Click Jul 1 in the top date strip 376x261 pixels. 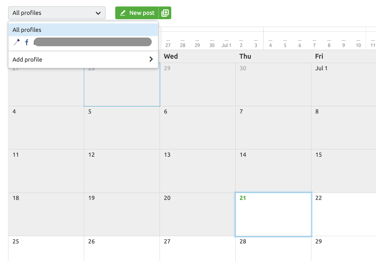pos(226,45)
